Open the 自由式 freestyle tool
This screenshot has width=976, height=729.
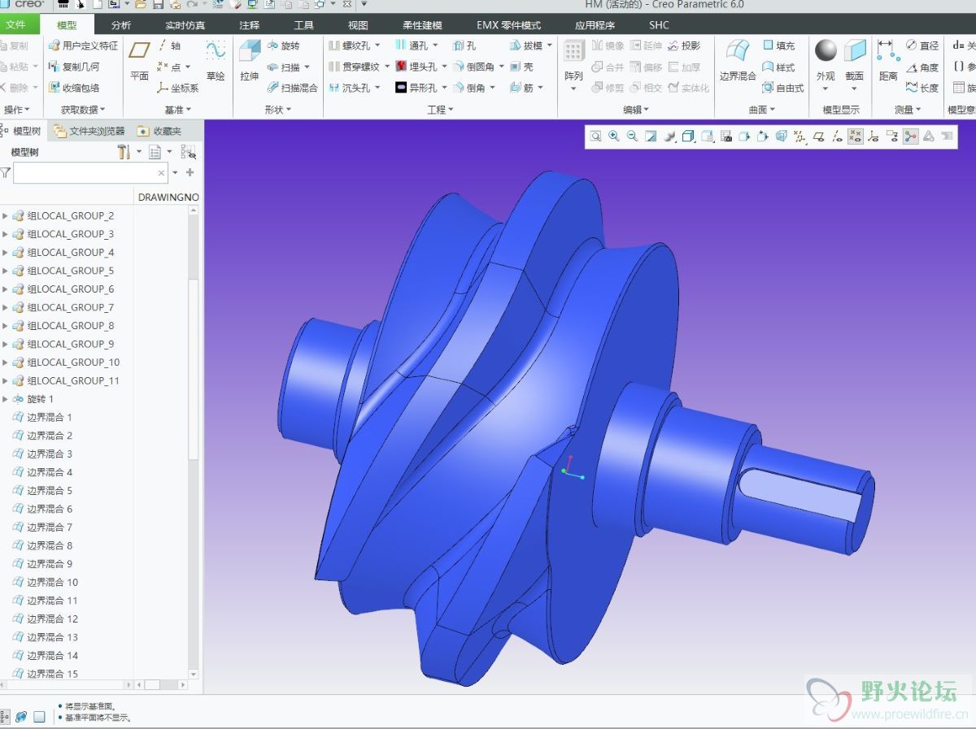tap(783, 88)
